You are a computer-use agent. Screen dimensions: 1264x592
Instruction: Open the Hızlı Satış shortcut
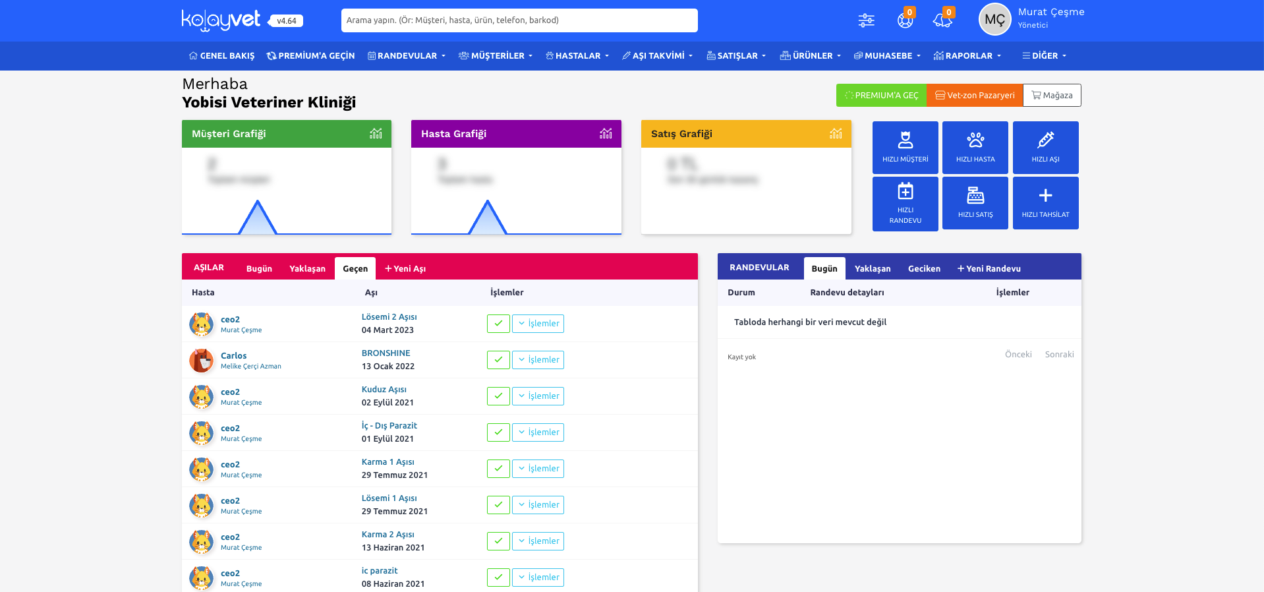[x=975, y=203]
